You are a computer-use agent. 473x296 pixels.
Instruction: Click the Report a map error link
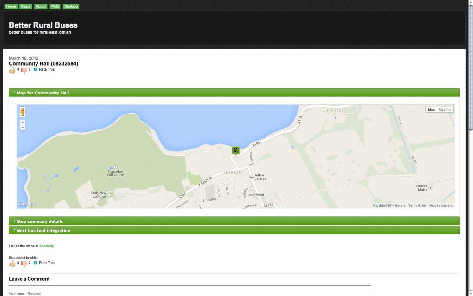click(441, 206)
